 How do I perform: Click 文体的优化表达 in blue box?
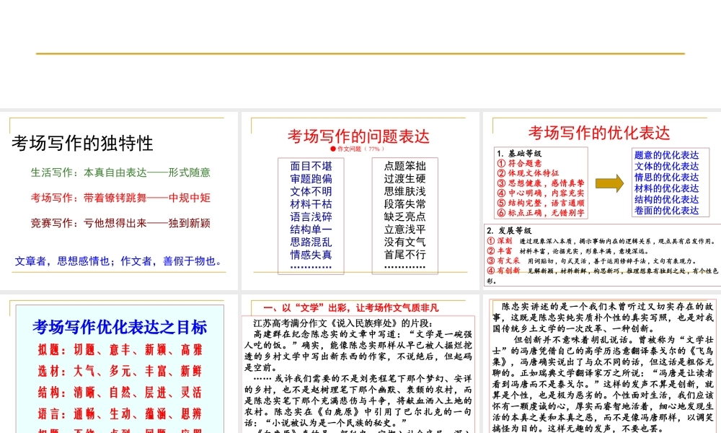(x=667, y=166)
